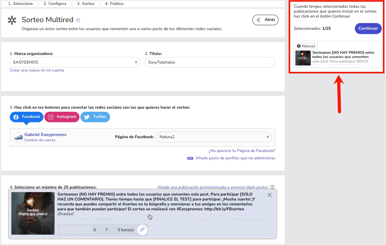Open the Página de Facebook dropdown Natura2
The width and height of the screenshot is (386, 245).
pyautogui.click(x=214, y=137)
